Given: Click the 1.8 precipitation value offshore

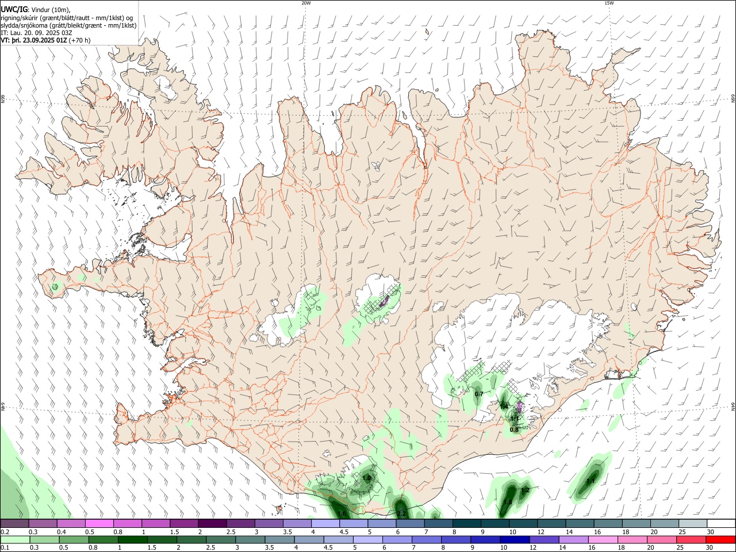Looking at the screenshot, I should [508, 502].
